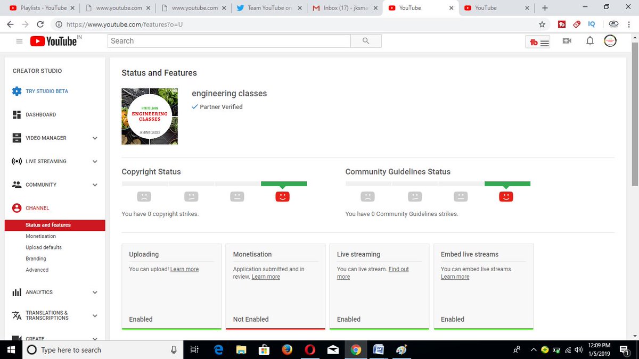639x359 pixels.
Task: Click the red smiley under Community Guidelines
Action: [506, 197]
